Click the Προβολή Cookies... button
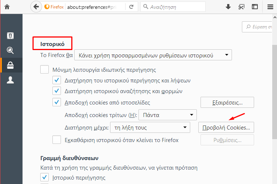 [226, 127]
